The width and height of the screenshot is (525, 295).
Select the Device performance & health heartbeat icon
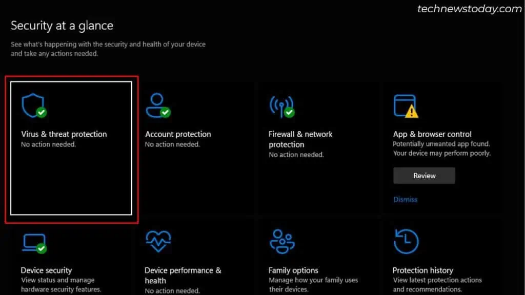coord(158,241)
